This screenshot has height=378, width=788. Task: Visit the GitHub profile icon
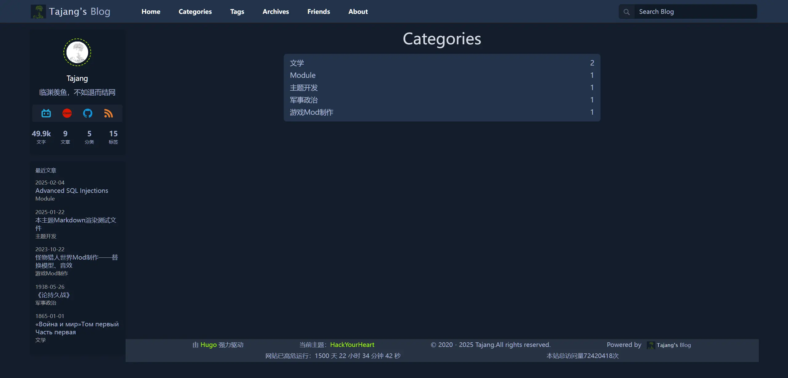pyautogui.click(x=88, y=113)
